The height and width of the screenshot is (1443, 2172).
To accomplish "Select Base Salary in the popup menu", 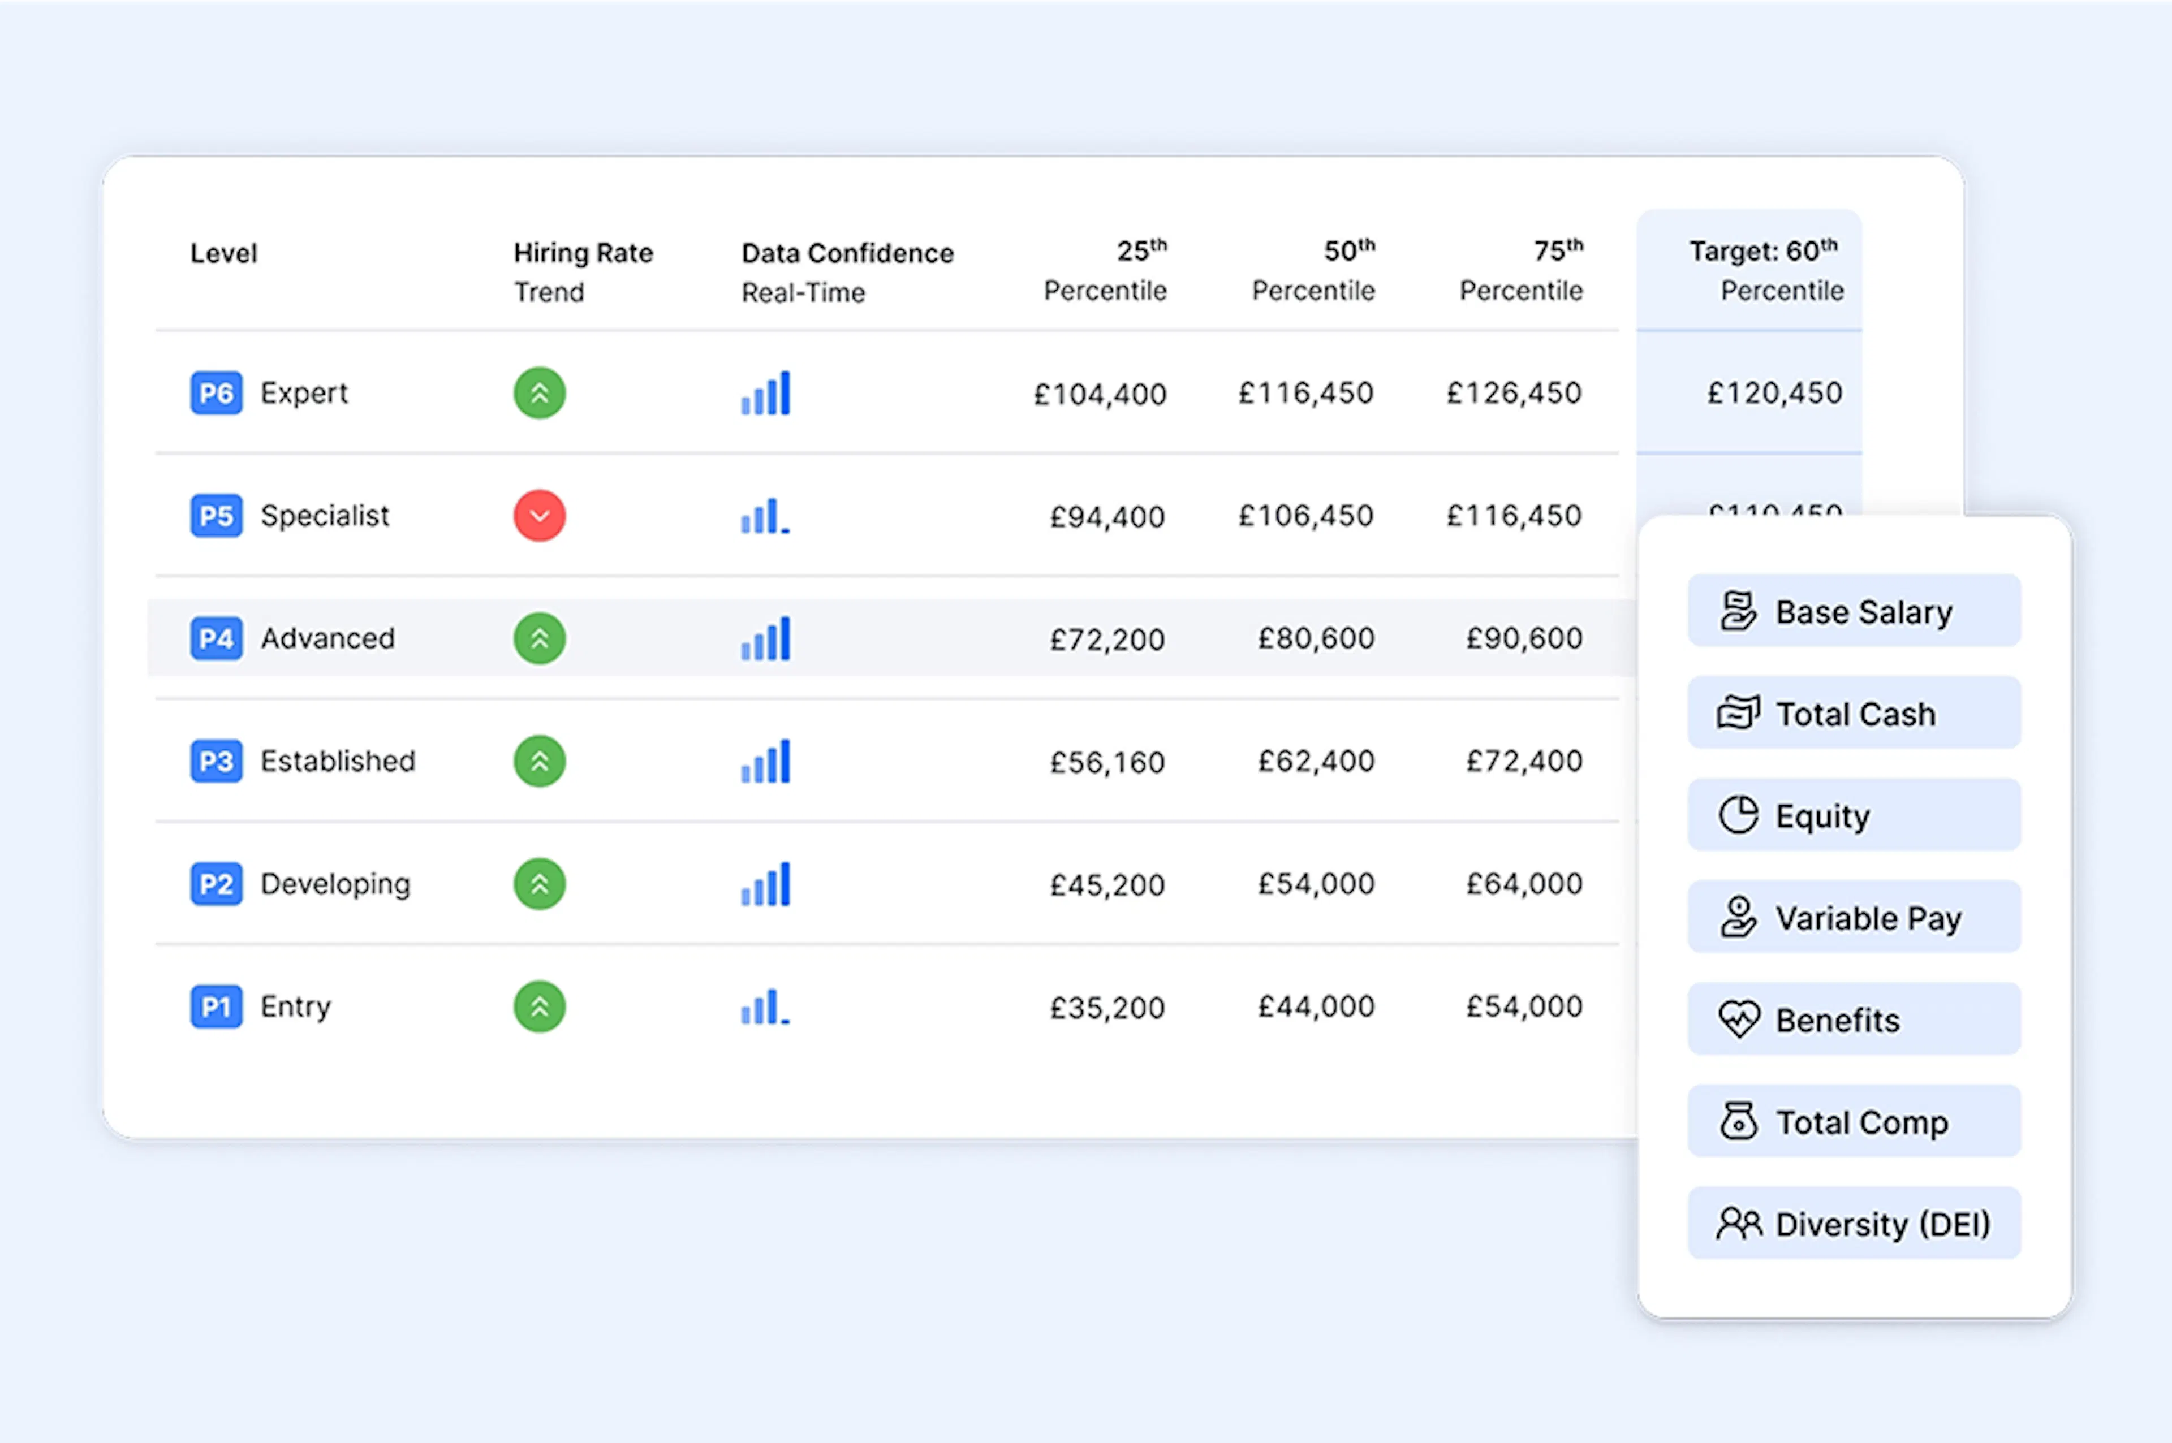I will point(1854,611).
